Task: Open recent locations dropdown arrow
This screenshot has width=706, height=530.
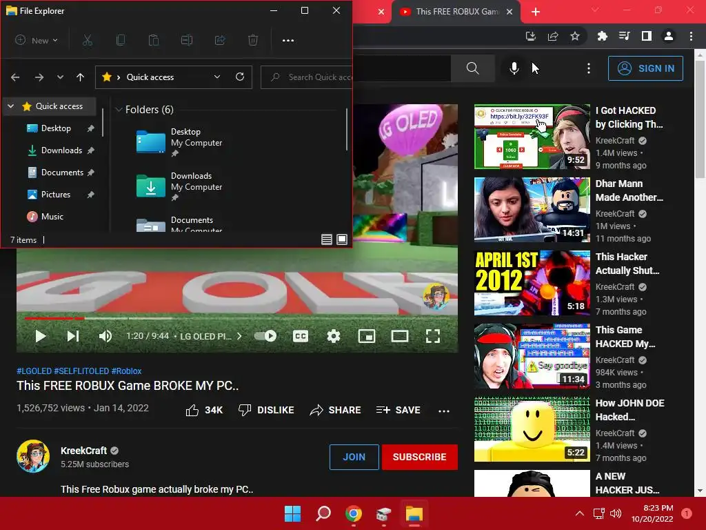Action: (x=61, y=77)
